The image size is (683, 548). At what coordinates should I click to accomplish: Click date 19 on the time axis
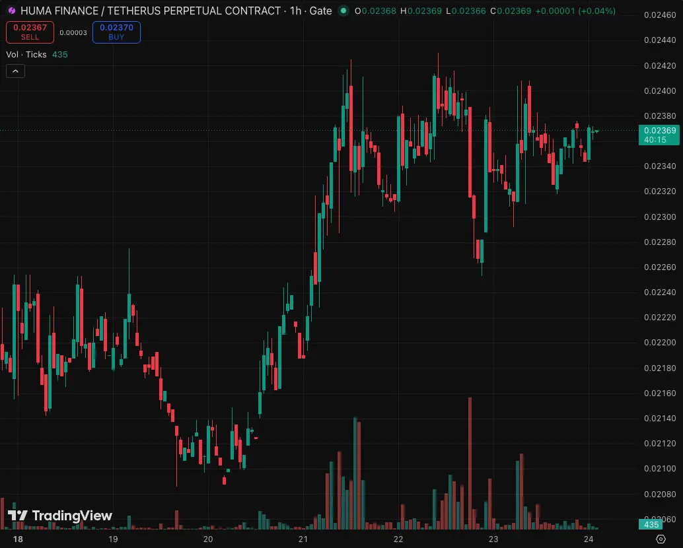(113, 539)
